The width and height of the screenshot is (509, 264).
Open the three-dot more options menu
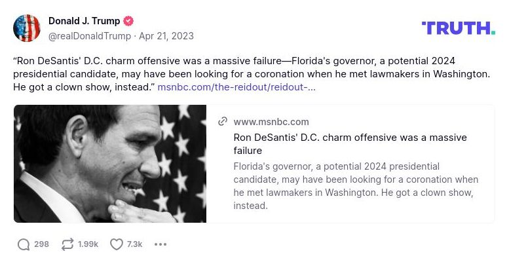click(160, 244)
